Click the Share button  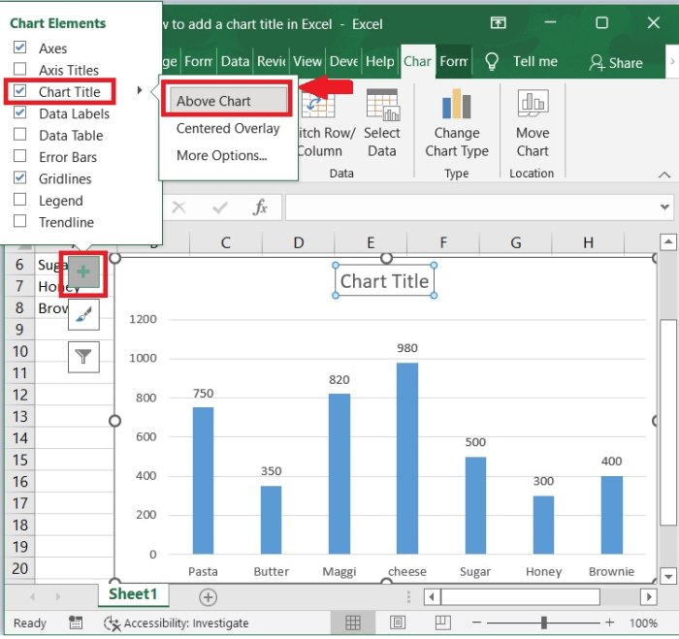[x=616, y=62]
